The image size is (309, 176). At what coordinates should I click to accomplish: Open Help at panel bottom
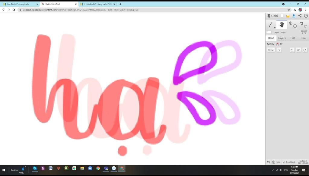coord(276,162)
